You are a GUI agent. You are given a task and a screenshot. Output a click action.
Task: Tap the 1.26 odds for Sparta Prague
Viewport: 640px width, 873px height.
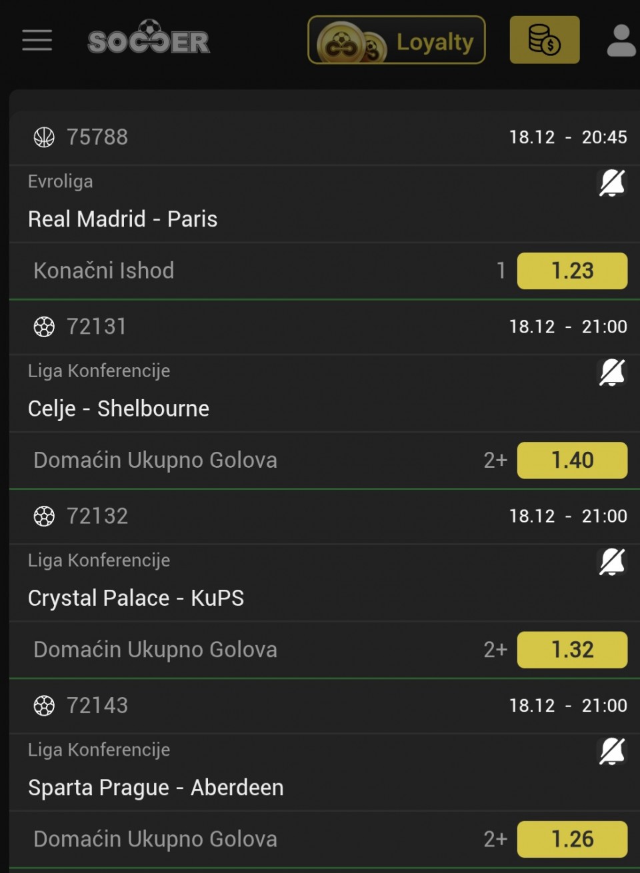pos(572,839)
